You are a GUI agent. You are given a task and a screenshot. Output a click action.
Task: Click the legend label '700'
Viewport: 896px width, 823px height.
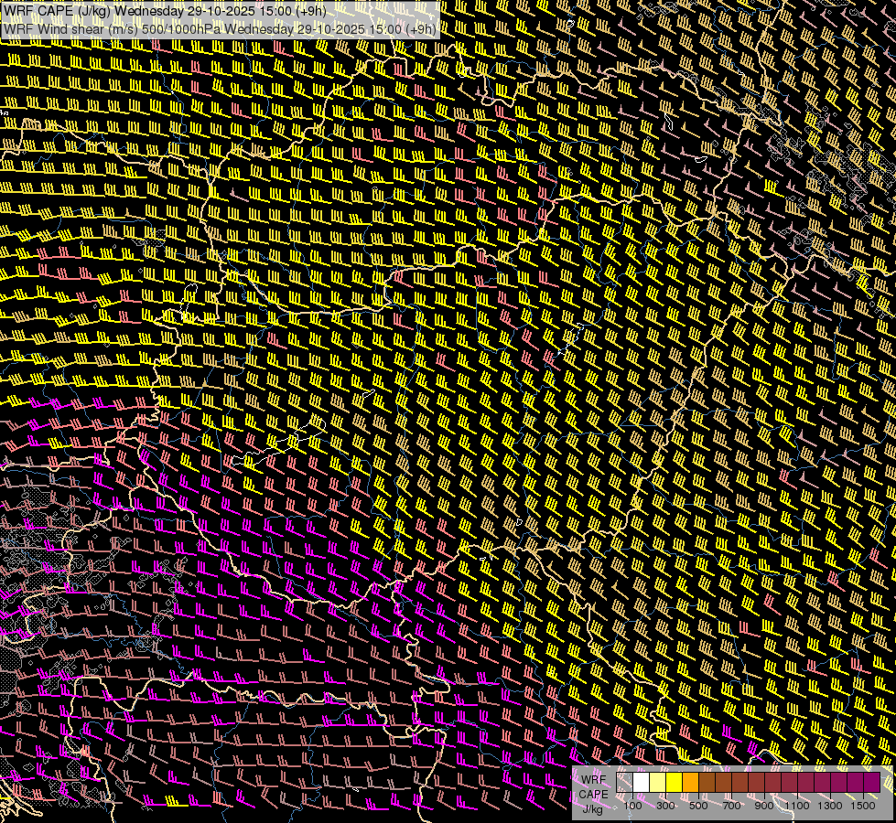coord(731,806)
